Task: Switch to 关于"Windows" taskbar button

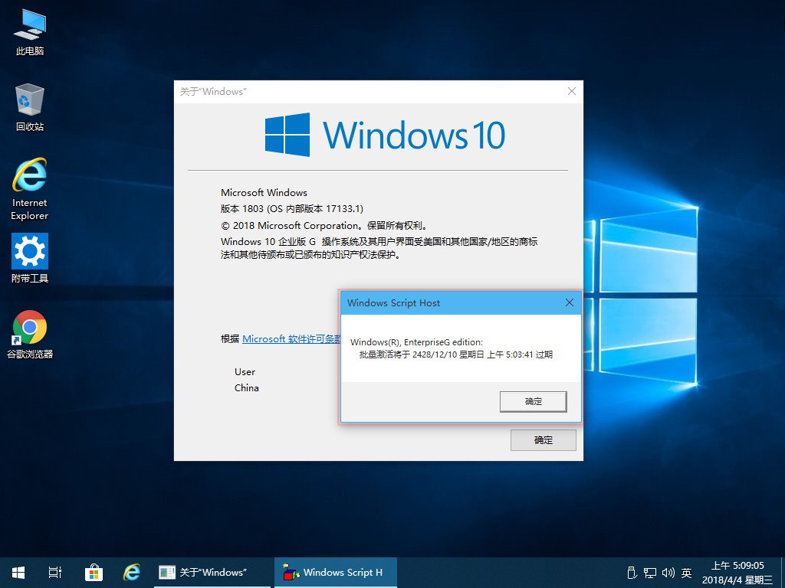Action: 212,573
